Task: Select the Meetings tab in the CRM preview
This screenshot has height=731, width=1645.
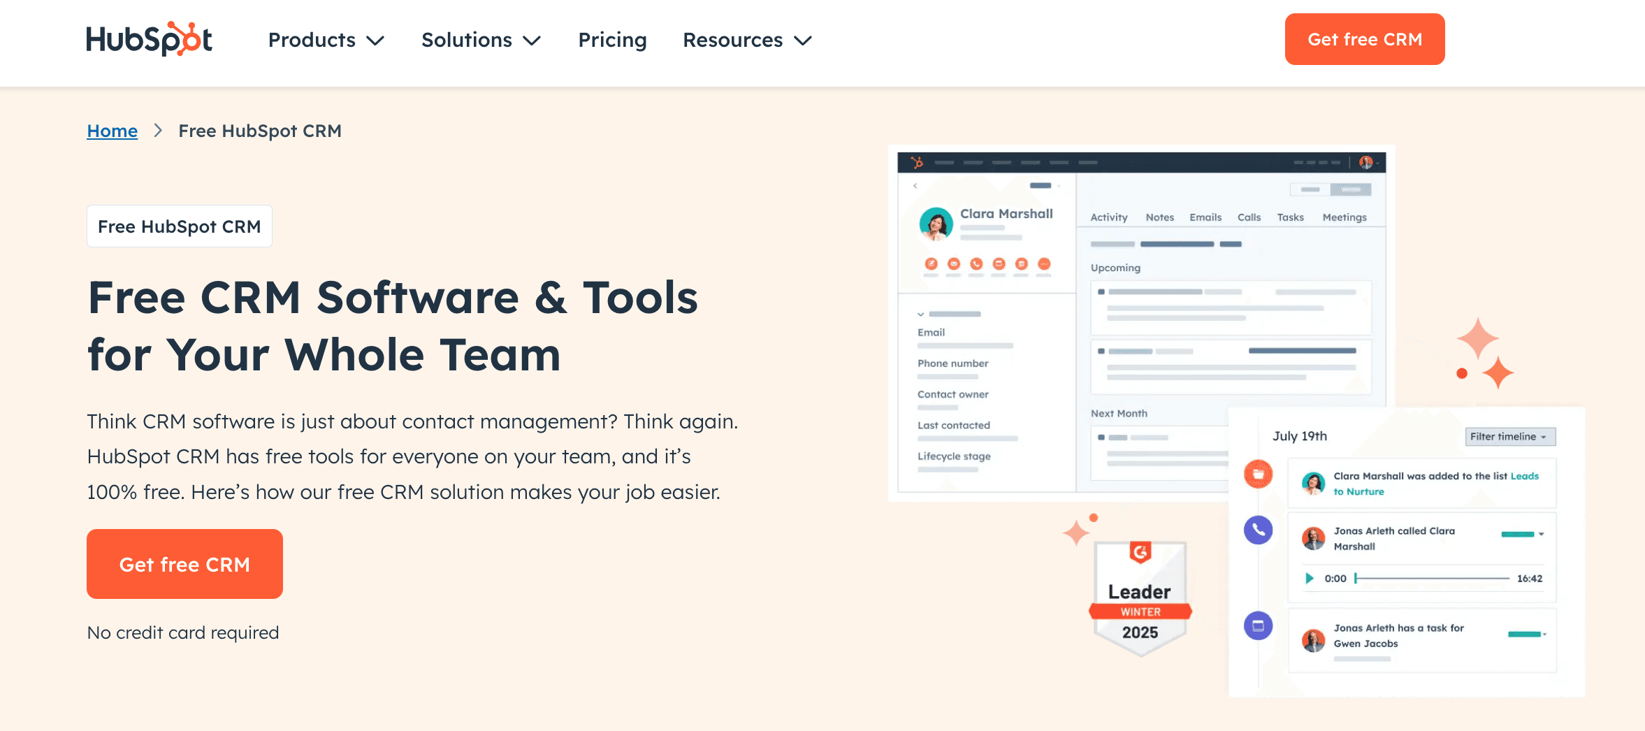Action: coord(1344,217)
